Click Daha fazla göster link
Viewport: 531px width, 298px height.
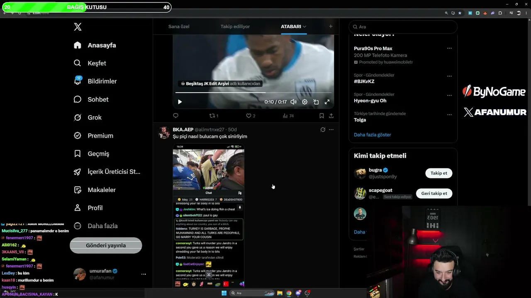click(x=373, y=135)
